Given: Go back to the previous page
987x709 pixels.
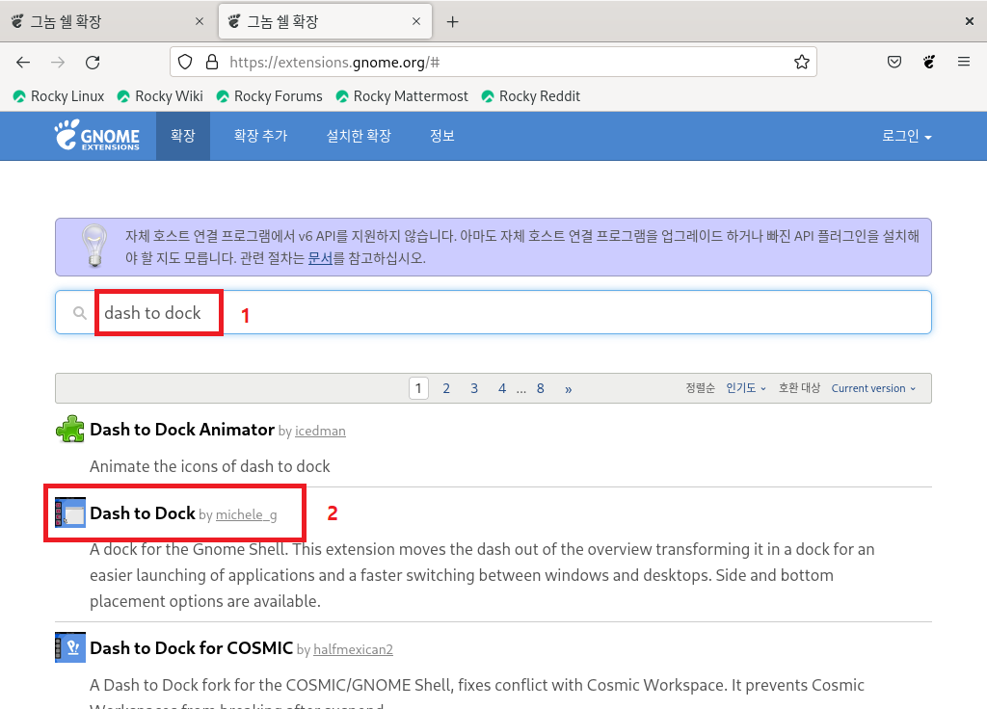Looking at the screenshot, I should [23, 63].
